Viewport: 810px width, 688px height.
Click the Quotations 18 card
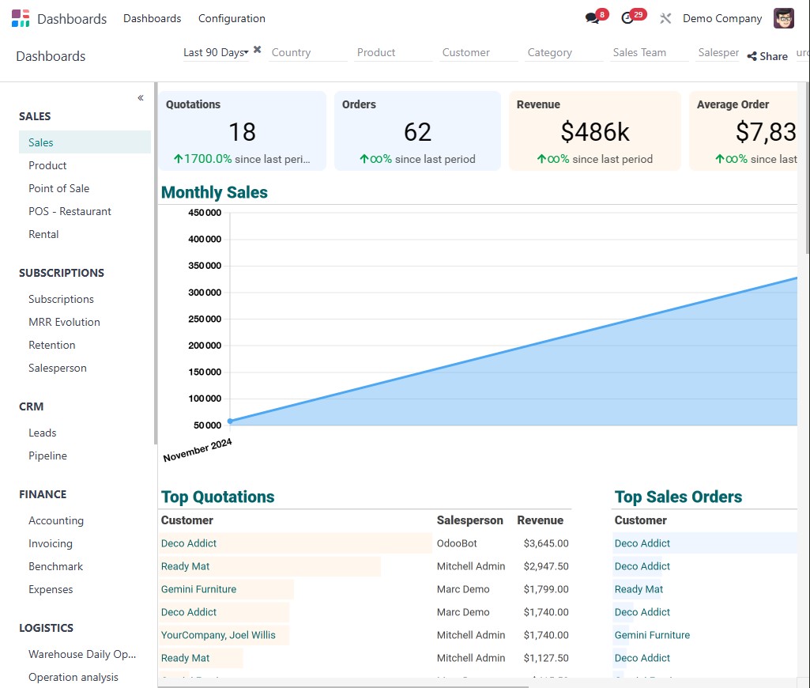243,130
